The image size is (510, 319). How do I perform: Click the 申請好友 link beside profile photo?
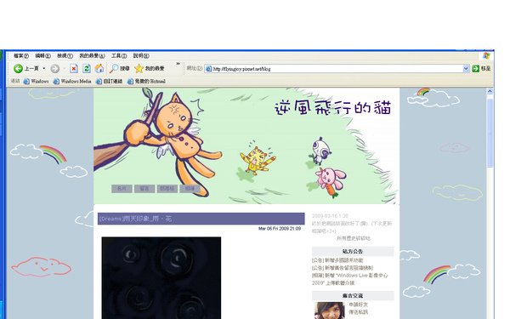point(358,305)
